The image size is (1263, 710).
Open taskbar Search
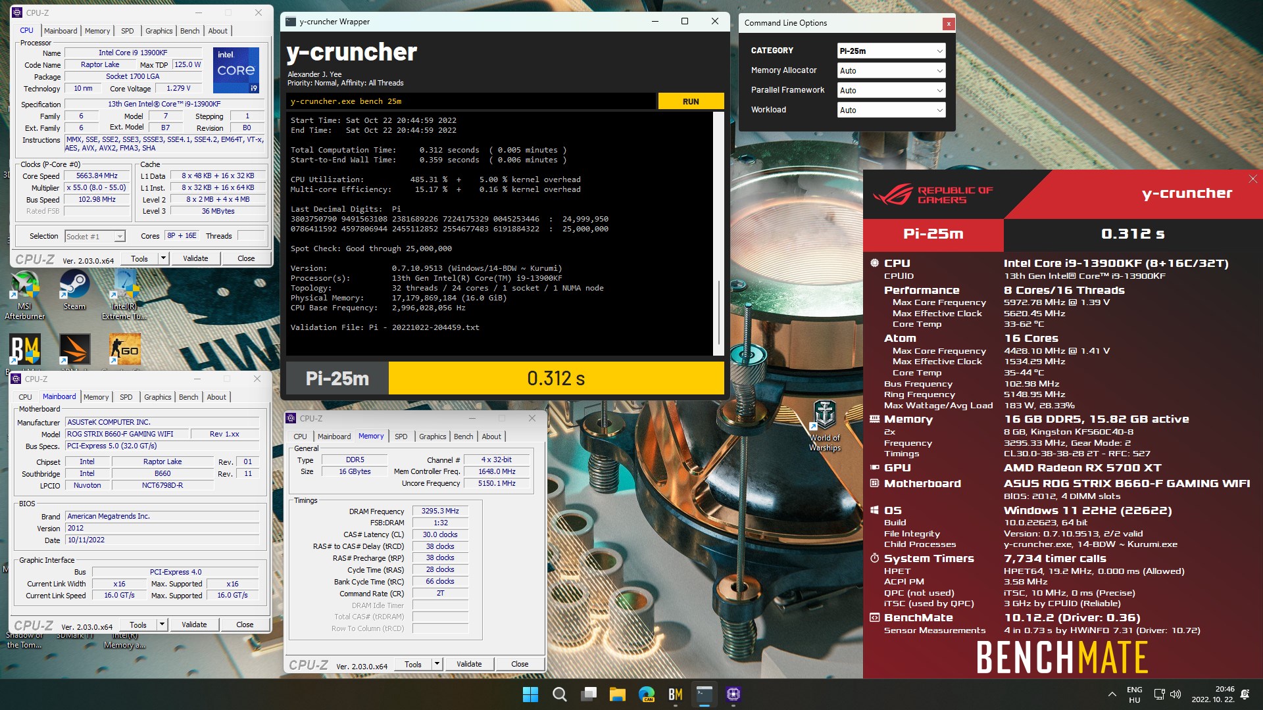pos(559,694)
